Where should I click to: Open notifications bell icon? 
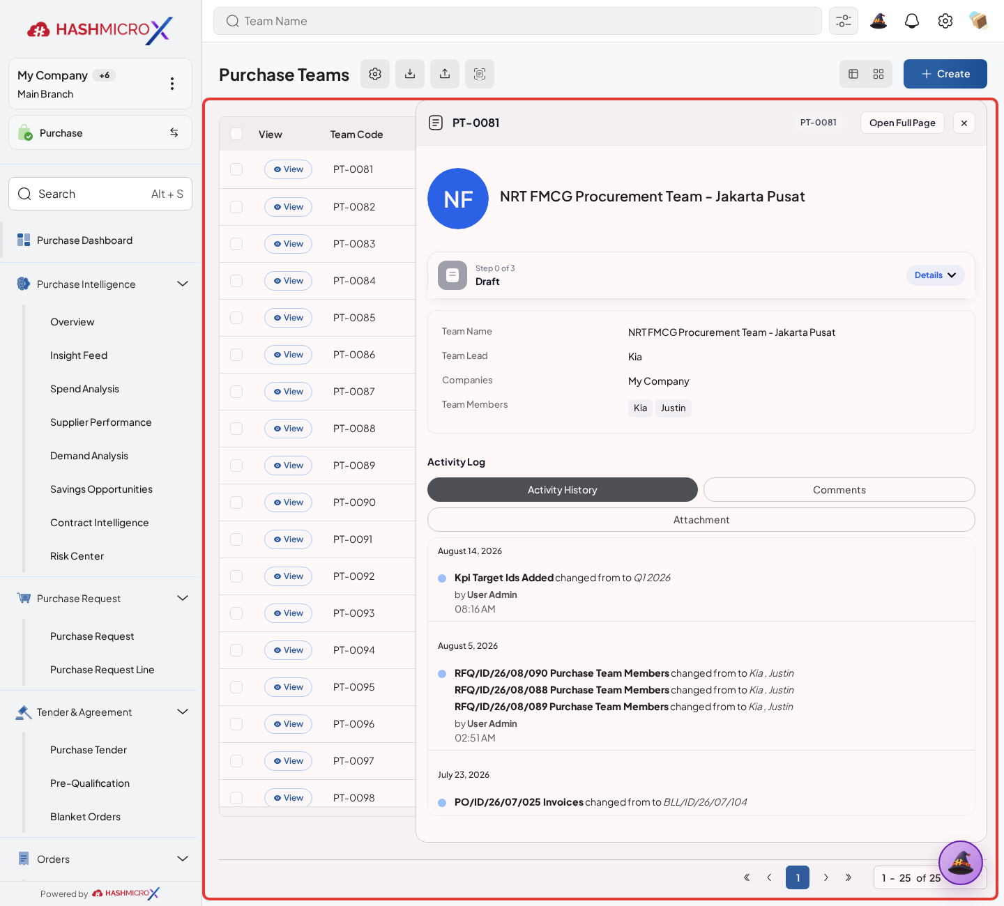click(912, 21)
